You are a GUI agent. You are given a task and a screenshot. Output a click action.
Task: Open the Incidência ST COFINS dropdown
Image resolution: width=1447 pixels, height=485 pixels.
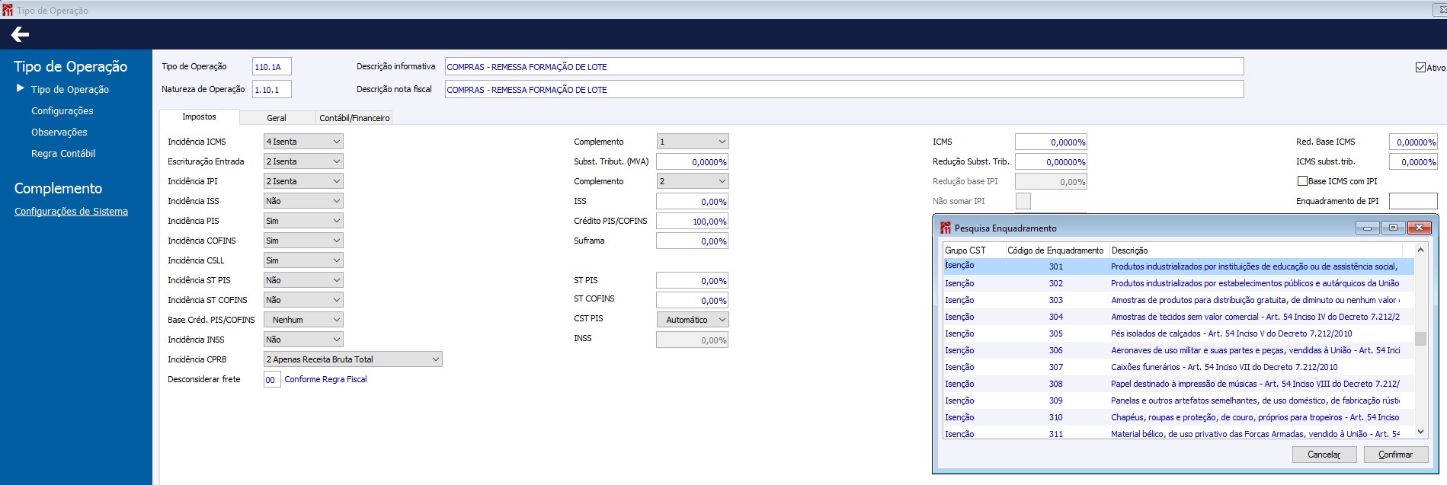click(x=303, y=300)
